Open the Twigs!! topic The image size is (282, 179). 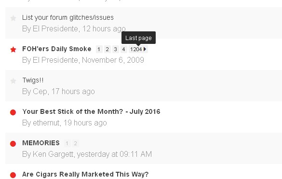pos(33,80)
